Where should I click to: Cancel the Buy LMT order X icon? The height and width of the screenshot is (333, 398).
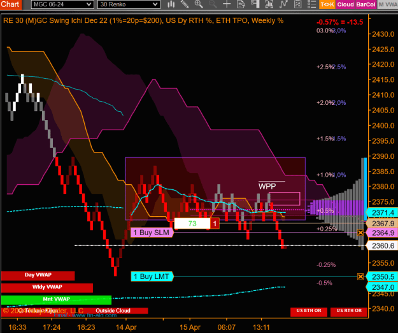click(360, 276)
